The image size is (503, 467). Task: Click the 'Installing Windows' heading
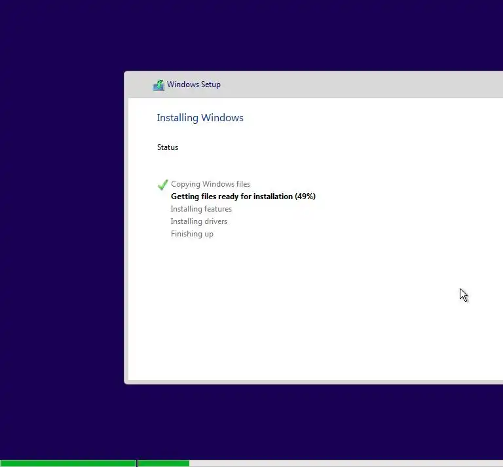point(200,118)
